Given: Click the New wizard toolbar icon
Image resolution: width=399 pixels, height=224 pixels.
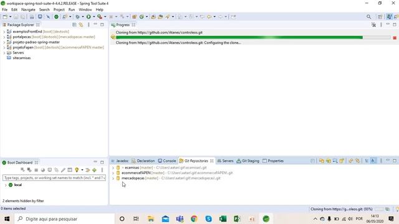Looking at the screenshot, I should coord(5,17).
